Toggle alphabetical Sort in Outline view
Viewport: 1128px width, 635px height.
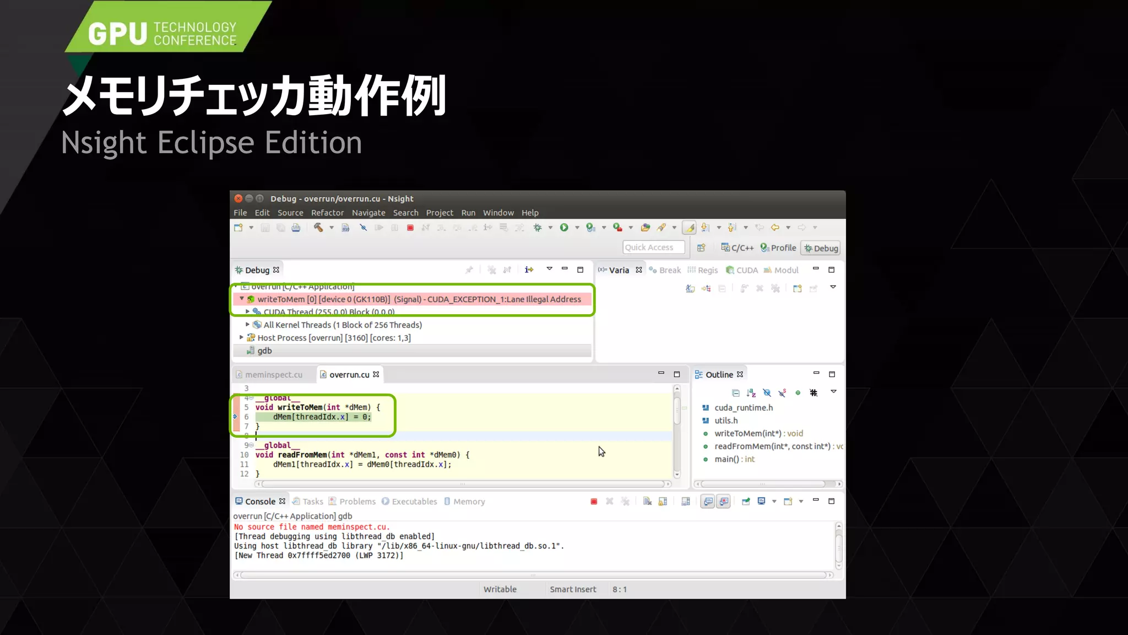click(x=751, y=393)
